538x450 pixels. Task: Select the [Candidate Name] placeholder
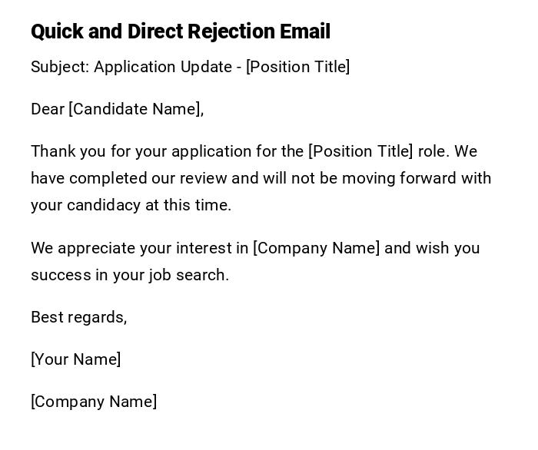click(x=134, y=109)
